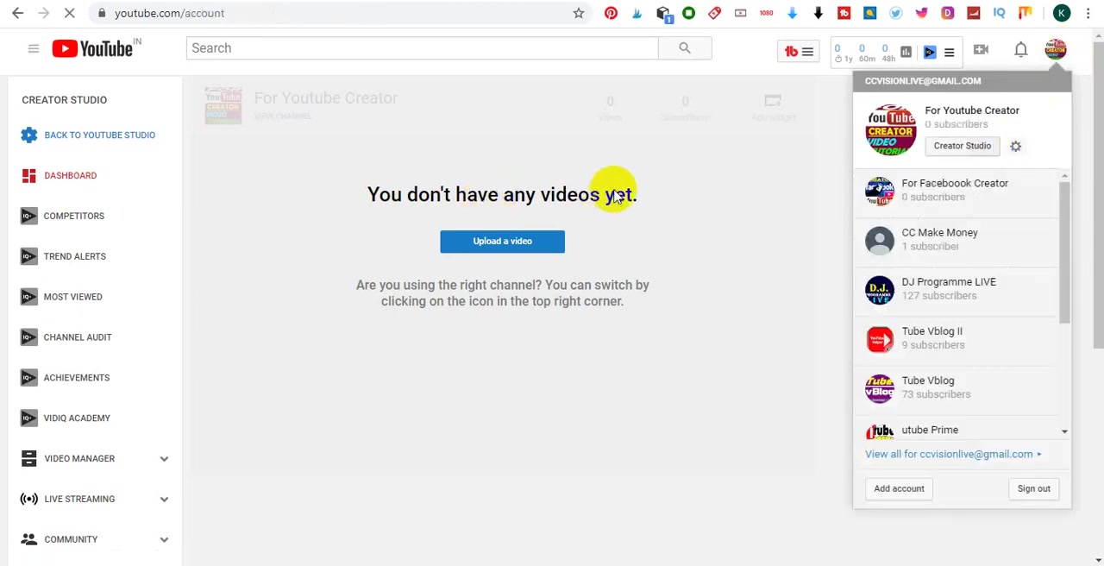
Task: Open the YouTube hamburger guide menu
Action: (x=33, y=48)
